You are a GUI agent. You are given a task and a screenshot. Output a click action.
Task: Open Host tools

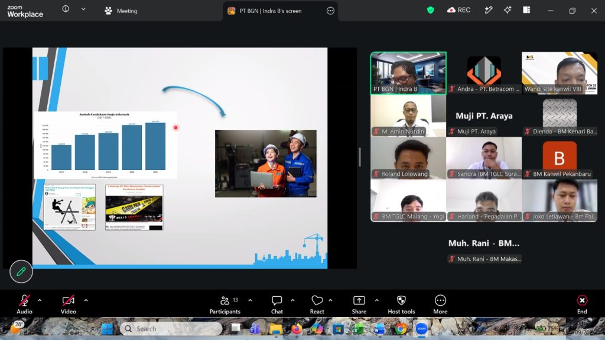pos(401,304)
